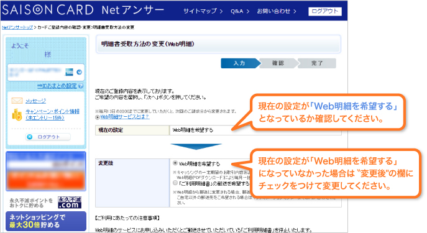Select the 完了 step indicator
The height and width of the screenshot is (233, 427).
point(317,63)
